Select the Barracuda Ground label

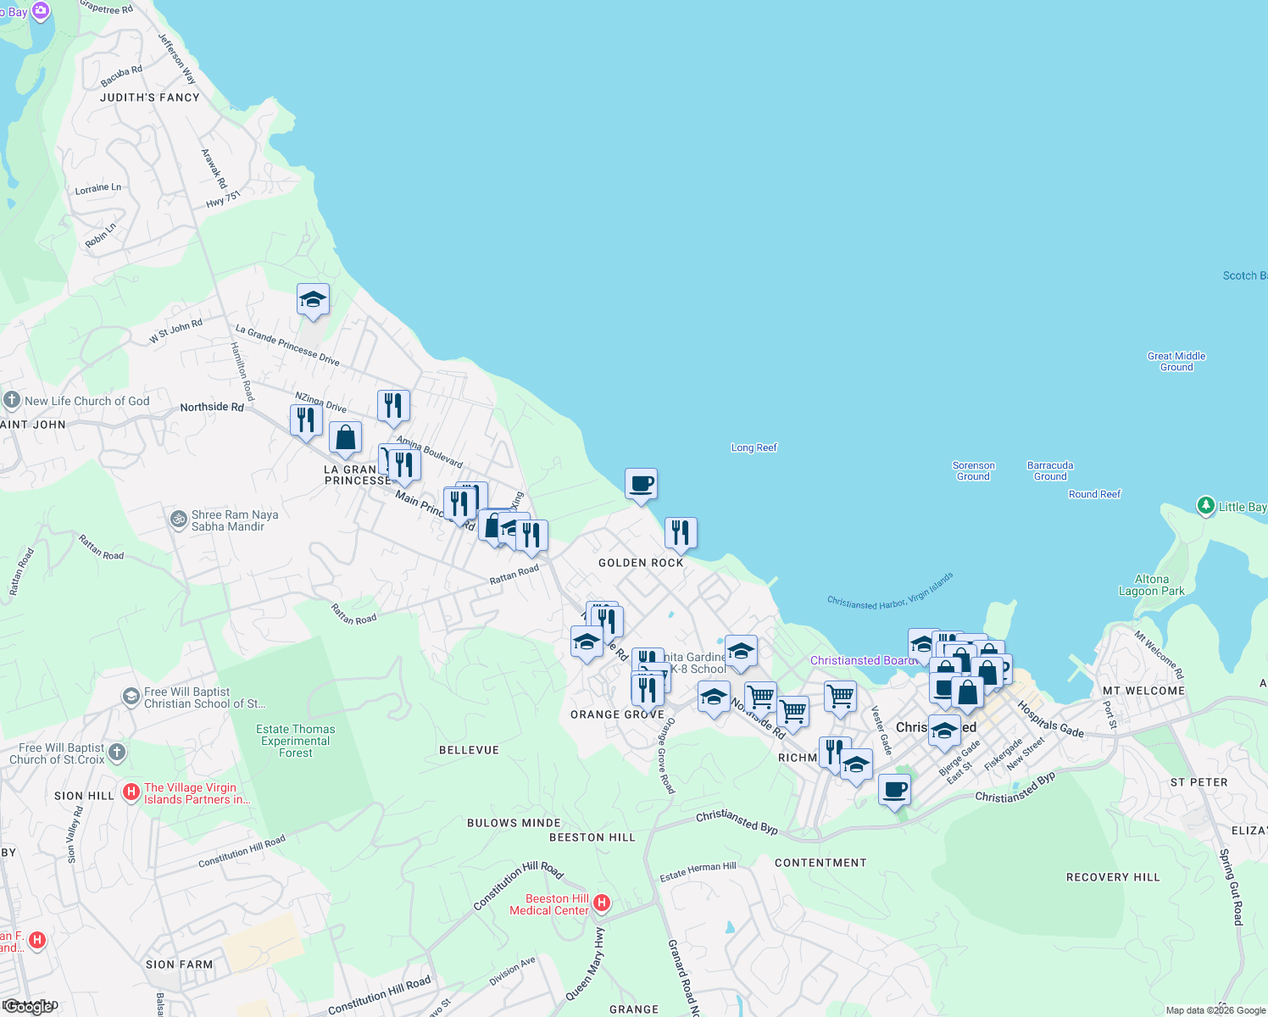(1050, 471)
